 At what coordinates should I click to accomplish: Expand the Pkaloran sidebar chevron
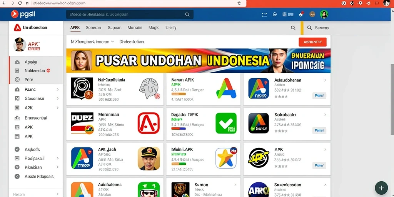pyautogui.click(x=58, y=167)
